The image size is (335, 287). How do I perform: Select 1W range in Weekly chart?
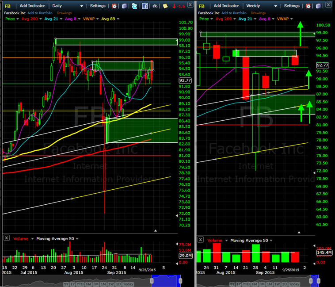(277, 284)
